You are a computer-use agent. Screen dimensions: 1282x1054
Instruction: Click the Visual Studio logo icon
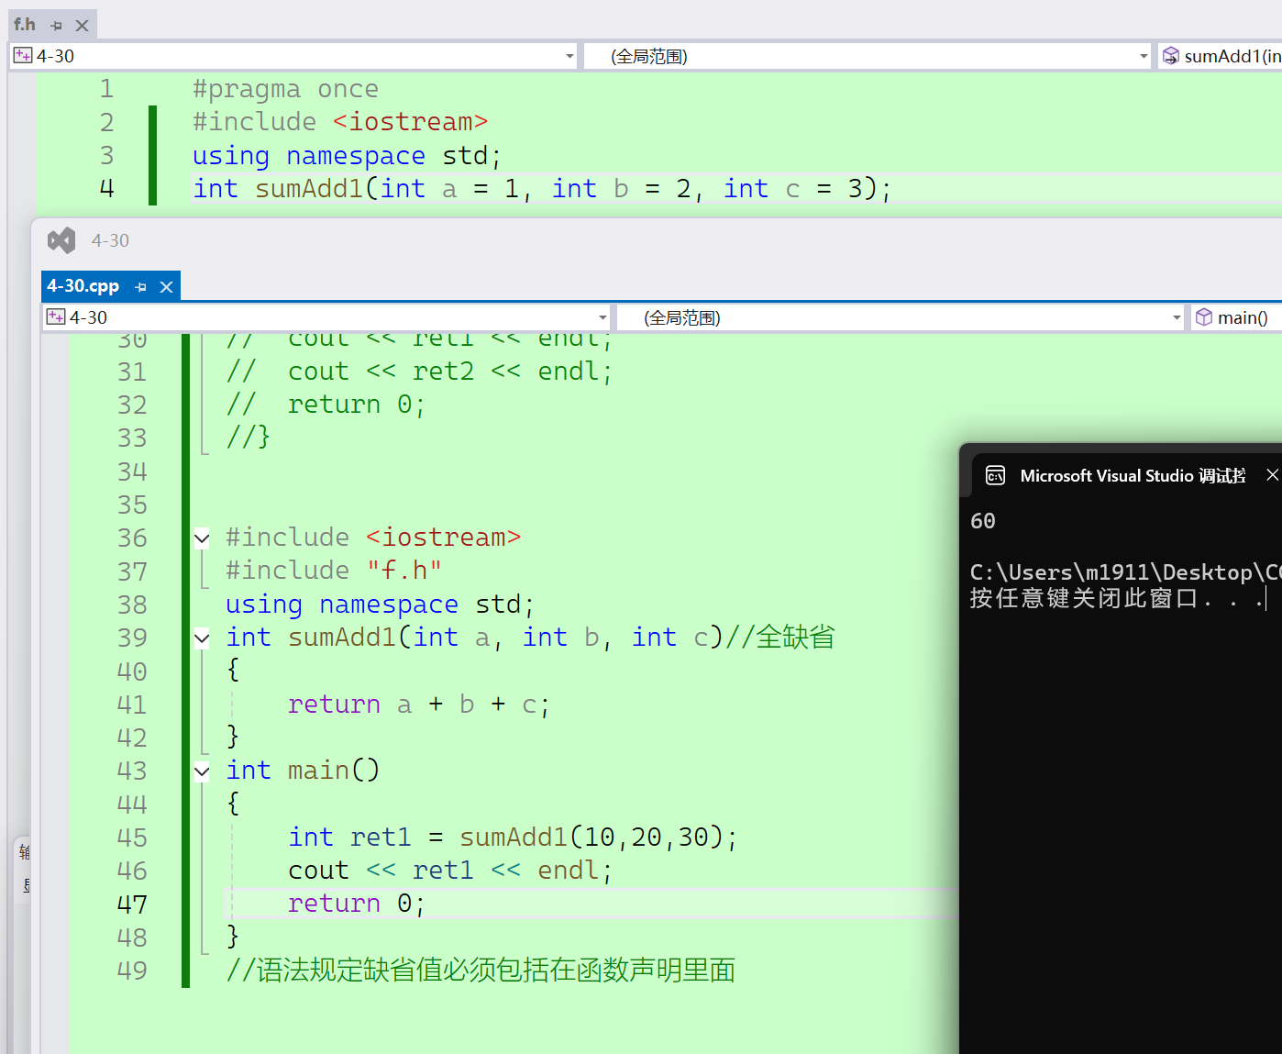pyautogui.click(x=61, y=240)
